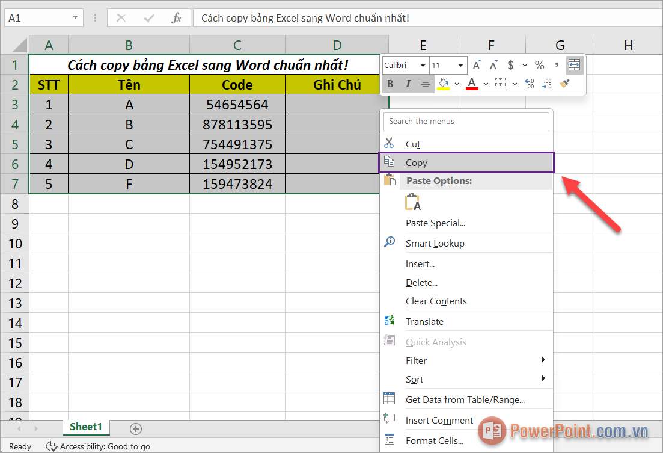Image resolution: width=663 pixels, height=453 pixels.
Task: Expand the Filter submenu arrow
Action: [544, 359]
